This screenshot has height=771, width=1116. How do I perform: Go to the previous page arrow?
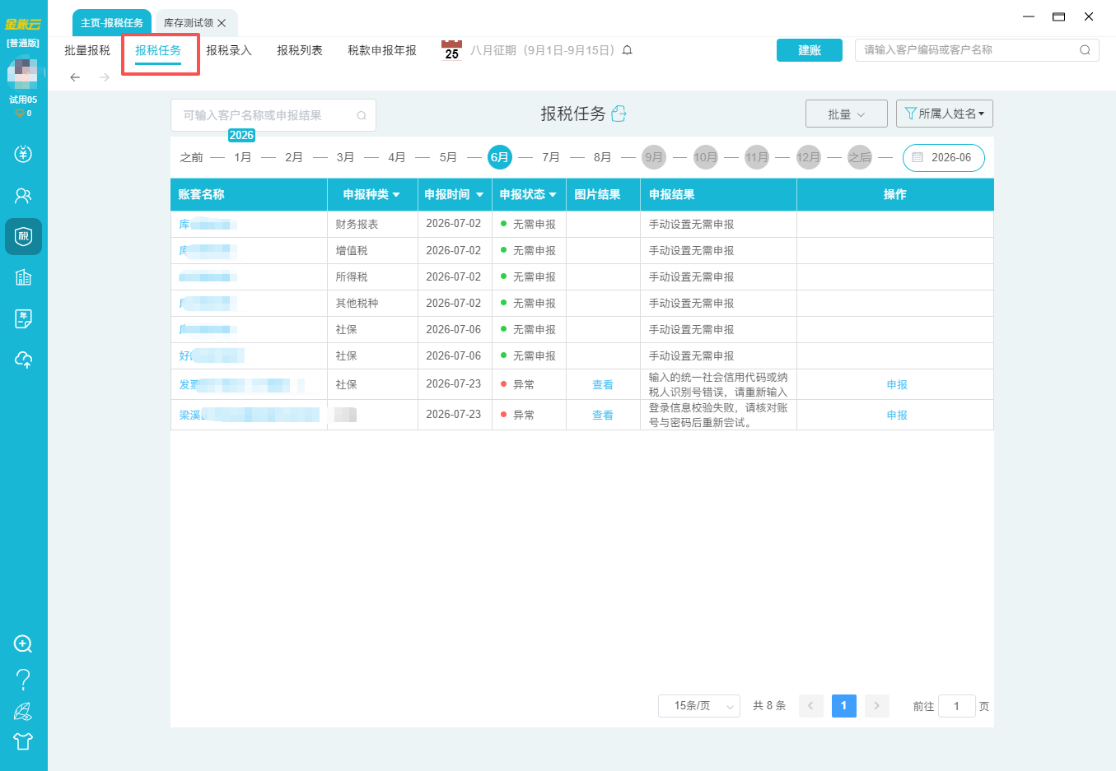[x=811, y=706]
